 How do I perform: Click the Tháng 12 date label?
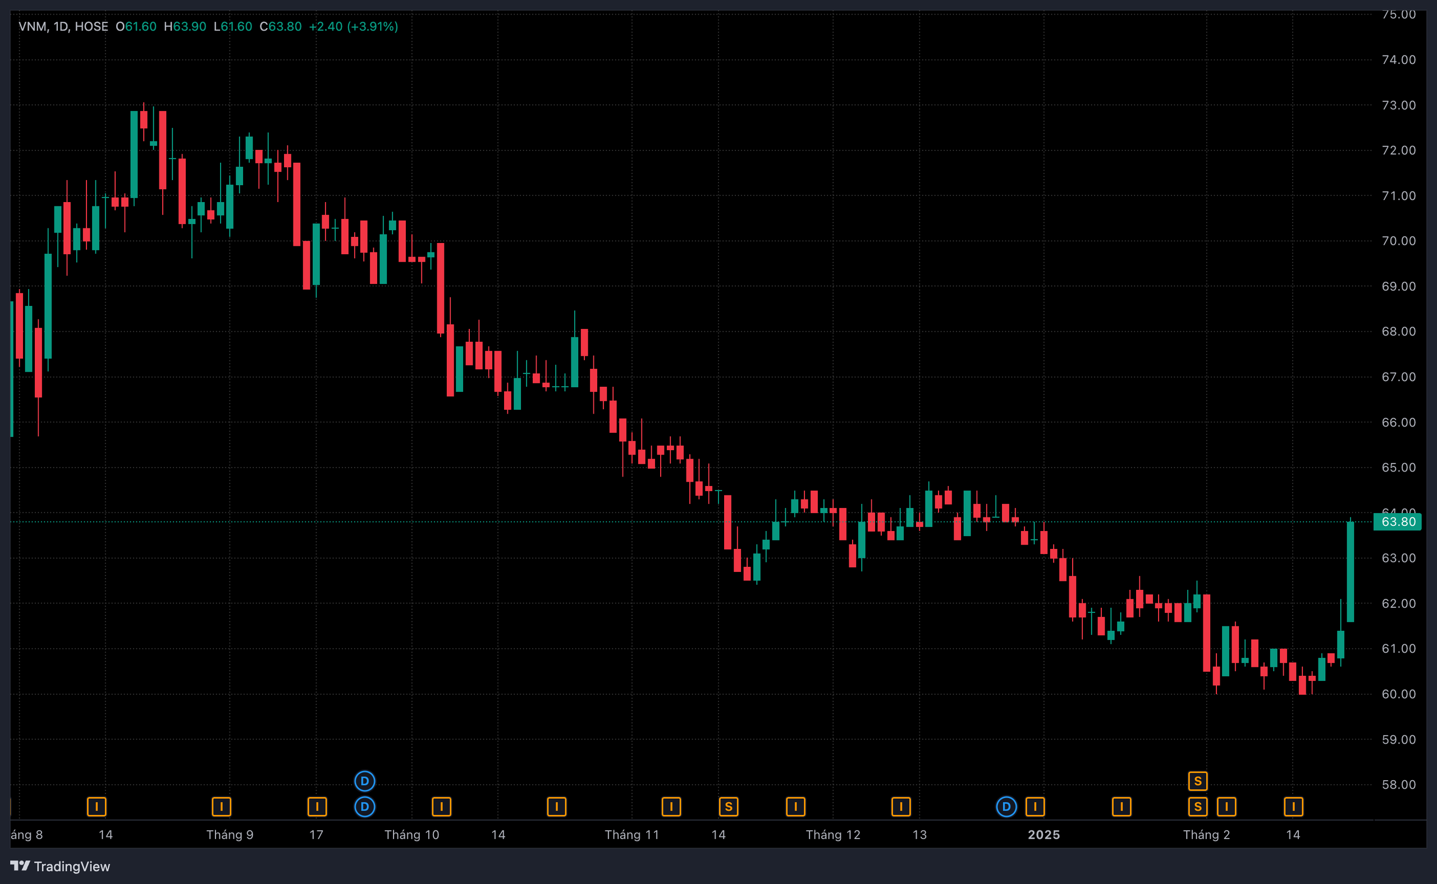[833, 835]
